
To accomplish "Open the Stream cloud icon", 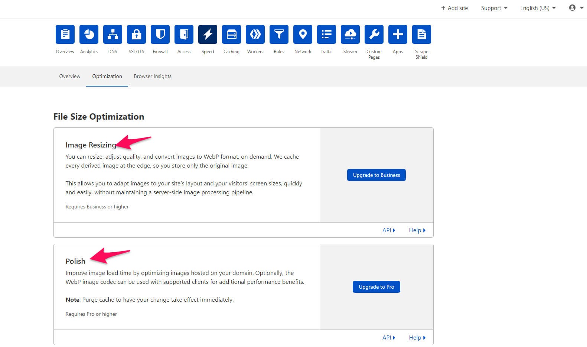I will point(350,34).
